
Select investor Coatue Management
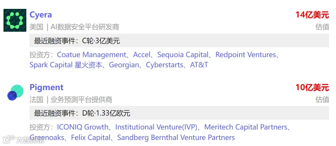pos(91,55)
